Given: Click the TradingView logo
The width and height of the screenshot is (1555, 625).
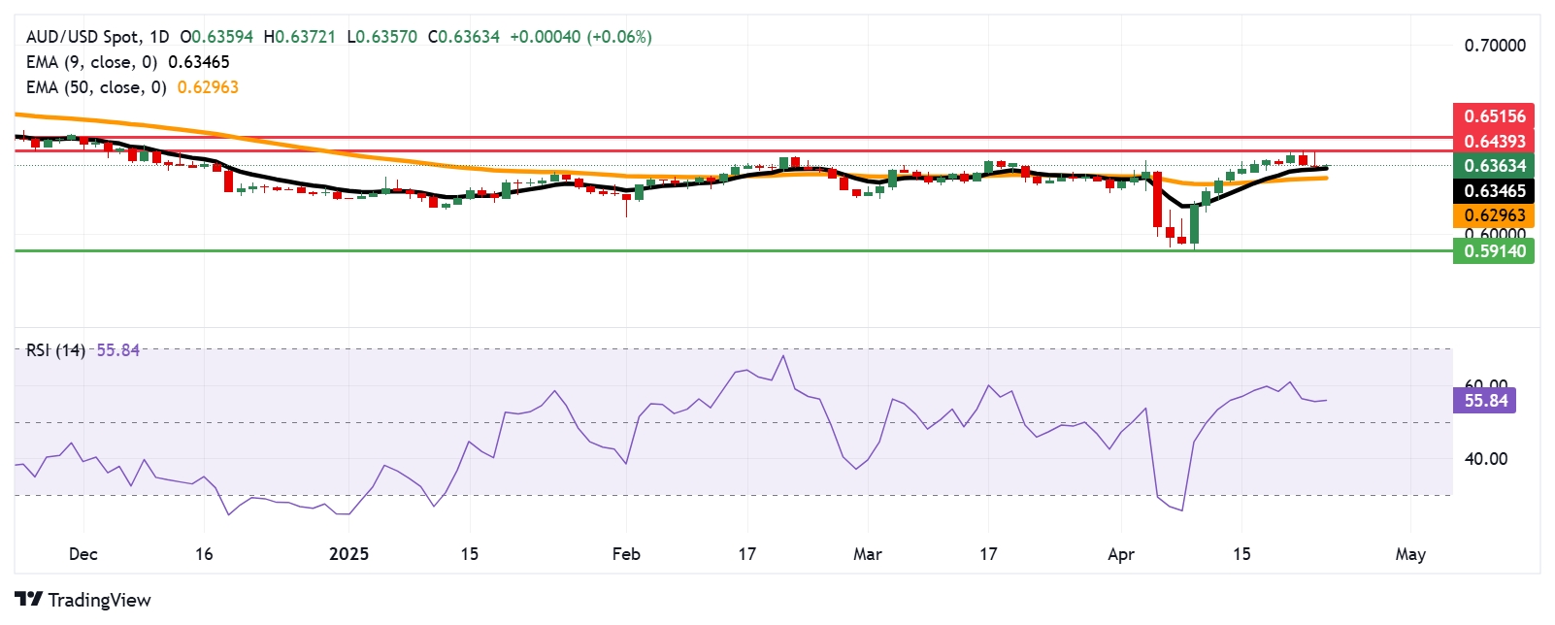Looking at the screenshot, I should 83,600.
